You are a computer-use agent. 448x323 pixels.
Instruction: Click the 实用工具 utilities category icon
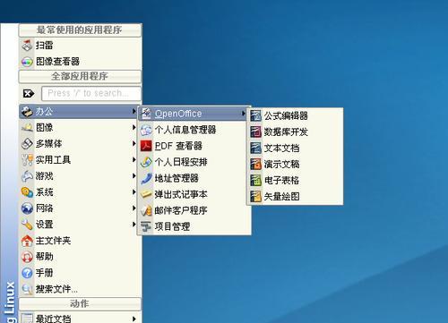[x=27, y=160]
